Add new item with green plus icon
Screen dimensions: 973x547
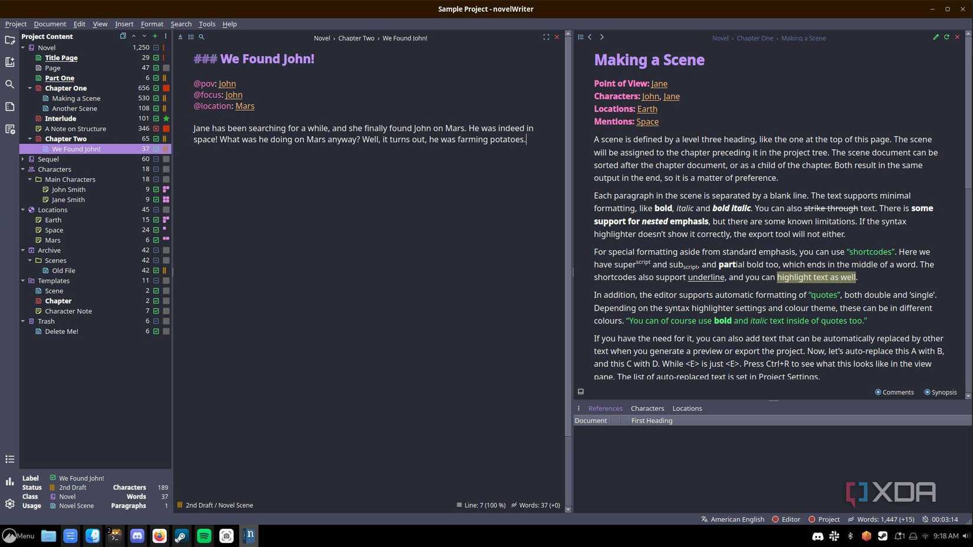(x=155, y=36)
